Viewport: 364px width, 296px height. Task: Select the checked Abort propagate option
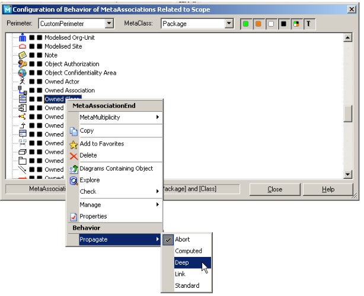click(x=182, y=240)
